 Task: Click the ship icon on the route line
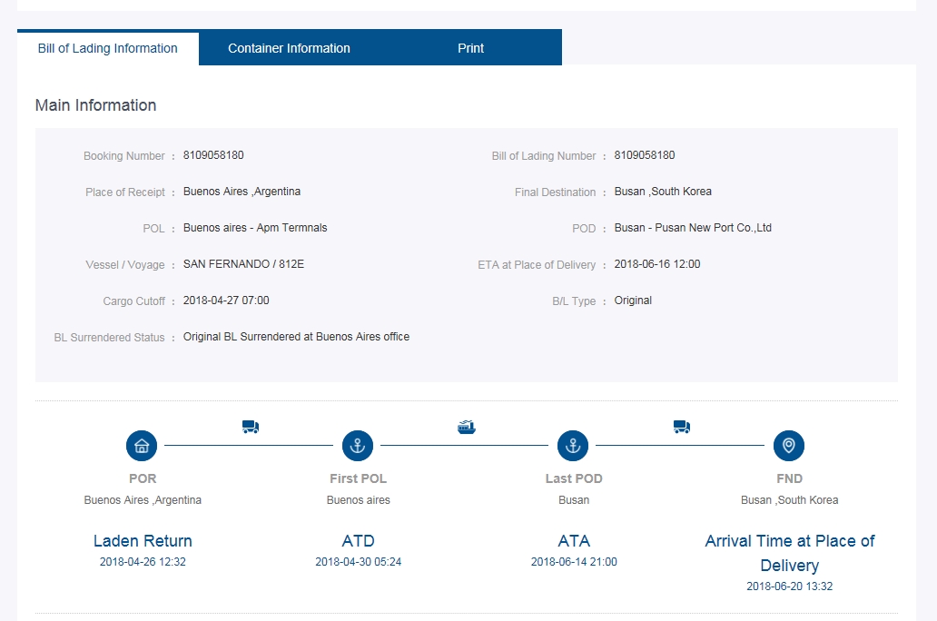(x=467, y=427)
